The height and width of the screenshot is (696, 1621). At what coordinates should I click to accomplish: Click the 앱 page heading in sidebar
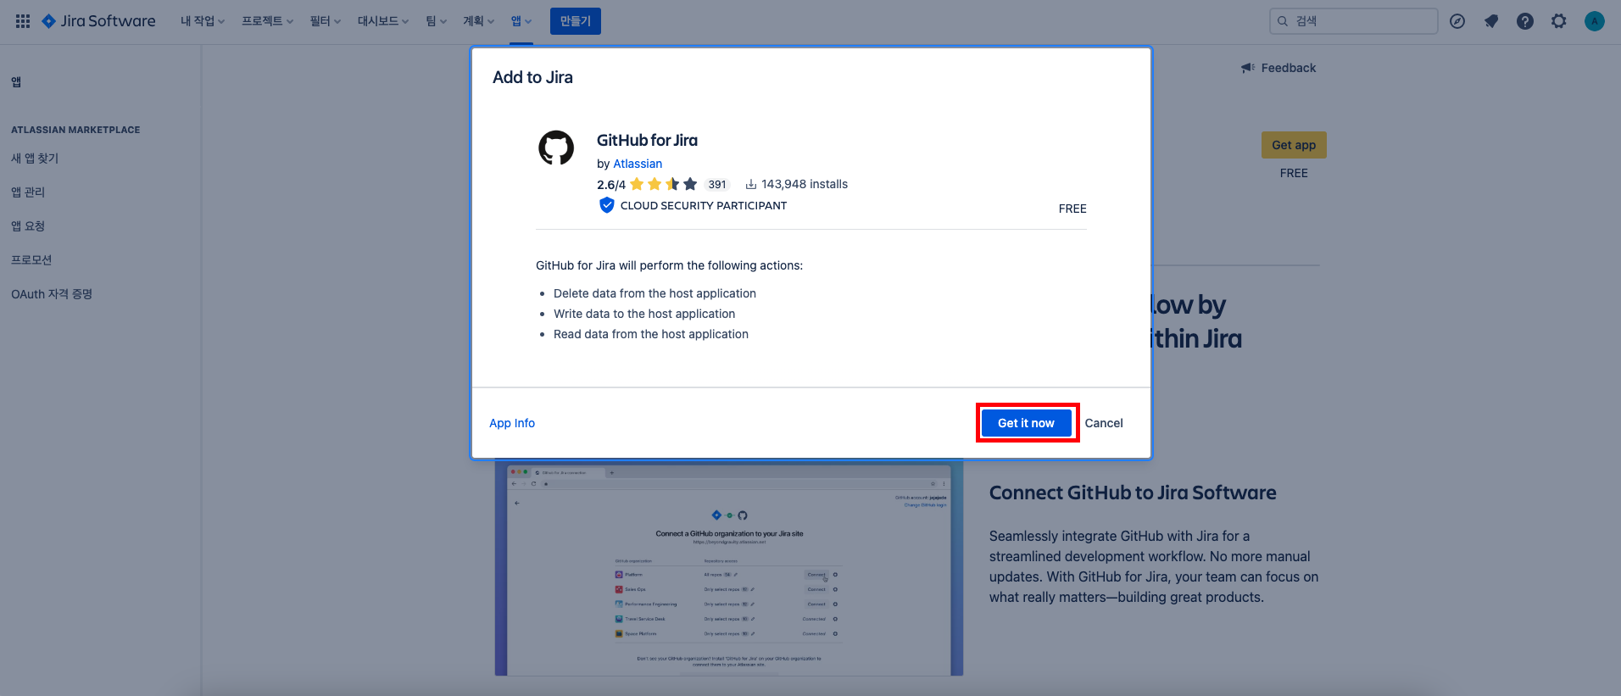[x=16, y=82]
